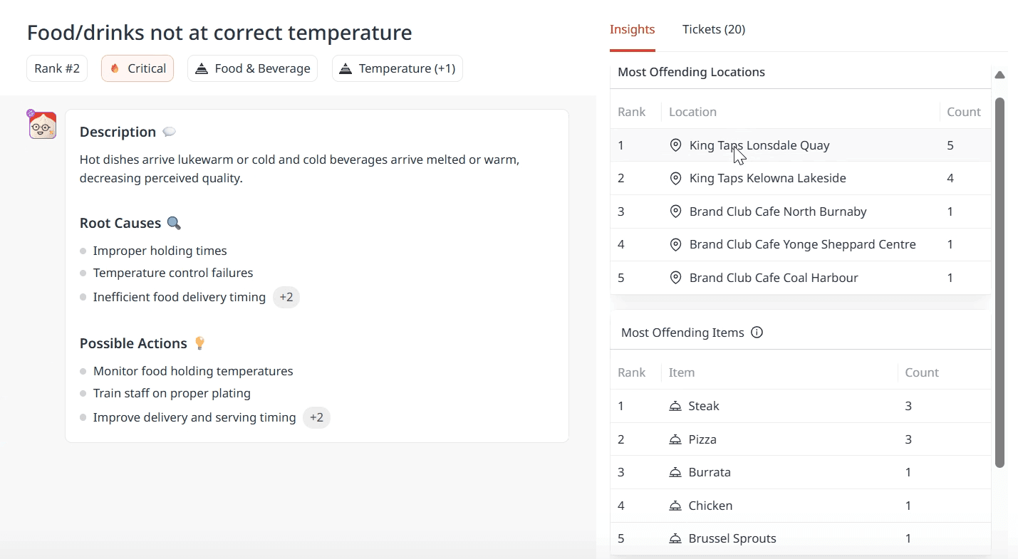Image resolution: width=1018 pixels, height=559 pixels.
Task: Click the location pin for King Taps Lonsdale Quay
Action: click(x=676, y=145)
